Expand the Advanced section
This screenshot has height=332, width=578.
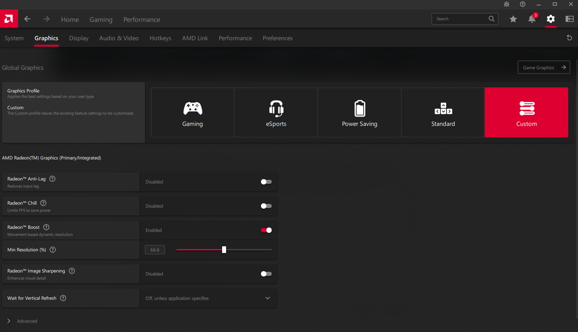pyautogui.click(x=22, y=321)
